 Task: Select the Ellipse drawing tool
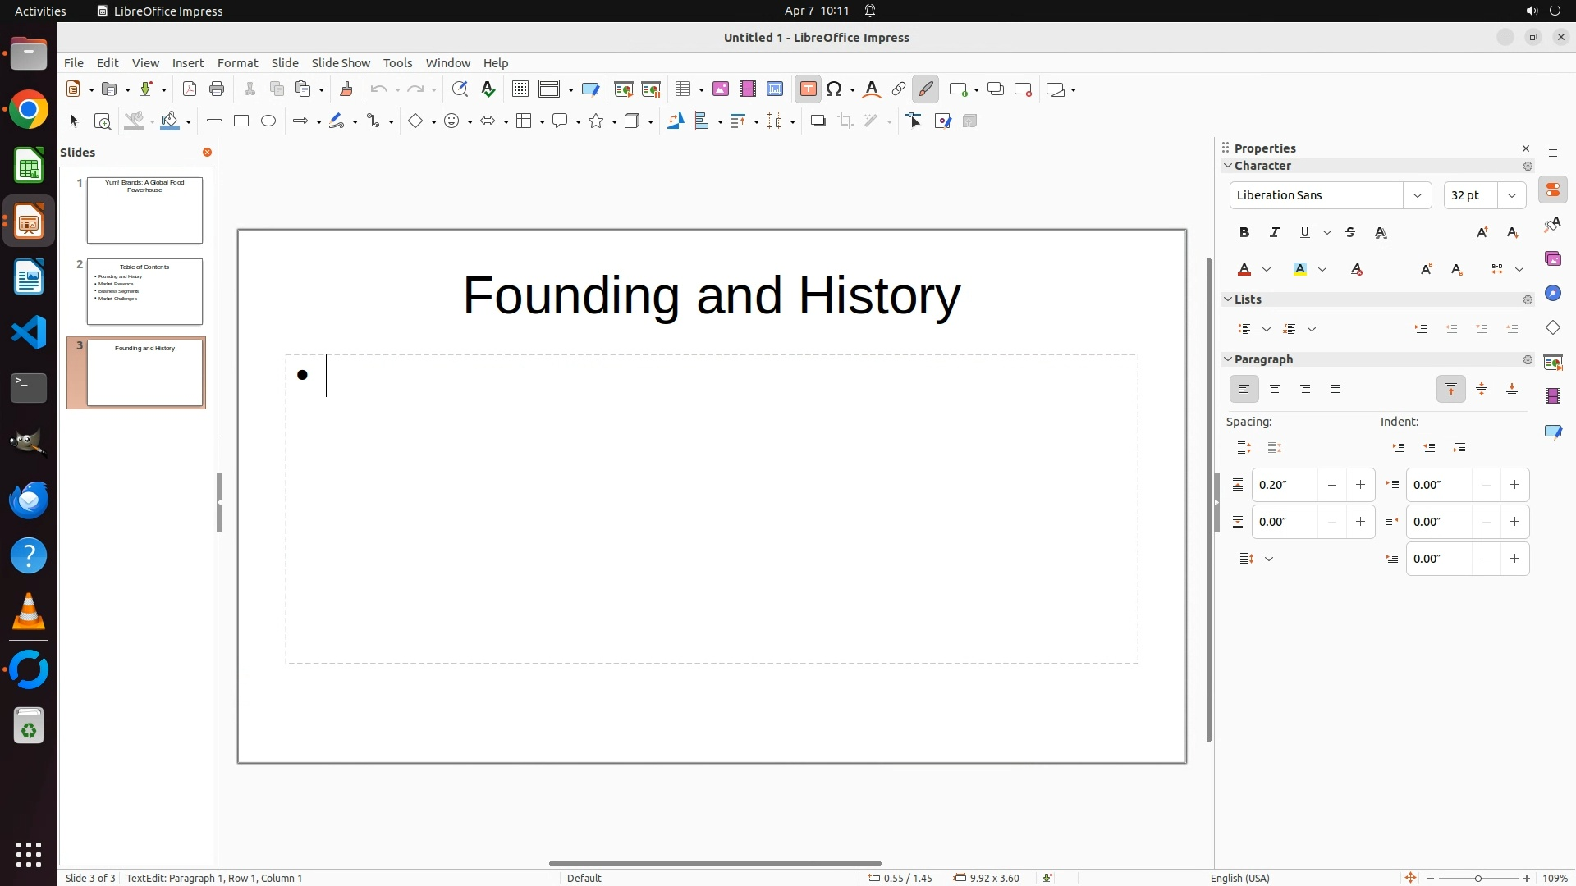[x=268, y=121]
